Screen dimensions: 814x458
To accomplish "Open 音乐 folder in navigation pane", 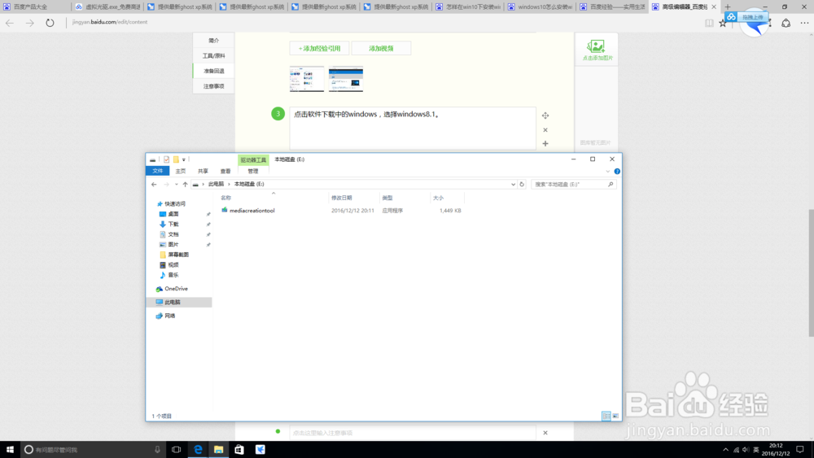I will pos(173,275).
